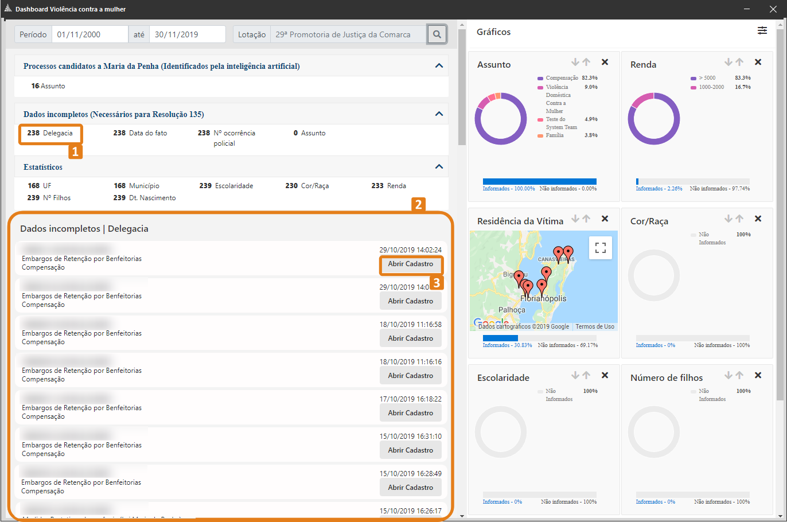Click the Assunto Informados progress bar
This screenshot has height=522, width=787.
point(540,181)
